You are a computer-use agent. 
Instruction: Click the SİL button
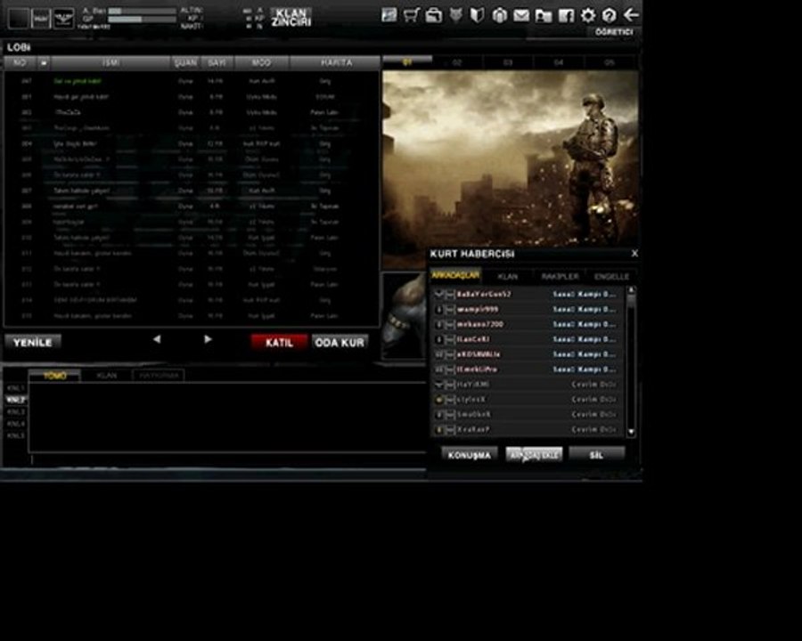[596, 454]
